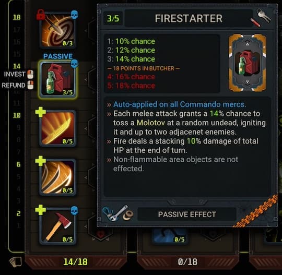Click the wrench and washers icon
Viewport: 282px width, 275px height.
(x=118, y=213)
